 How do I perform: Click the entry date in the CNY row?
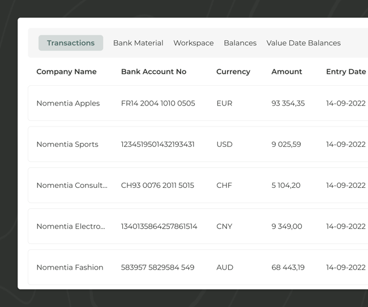pos(346,226)
